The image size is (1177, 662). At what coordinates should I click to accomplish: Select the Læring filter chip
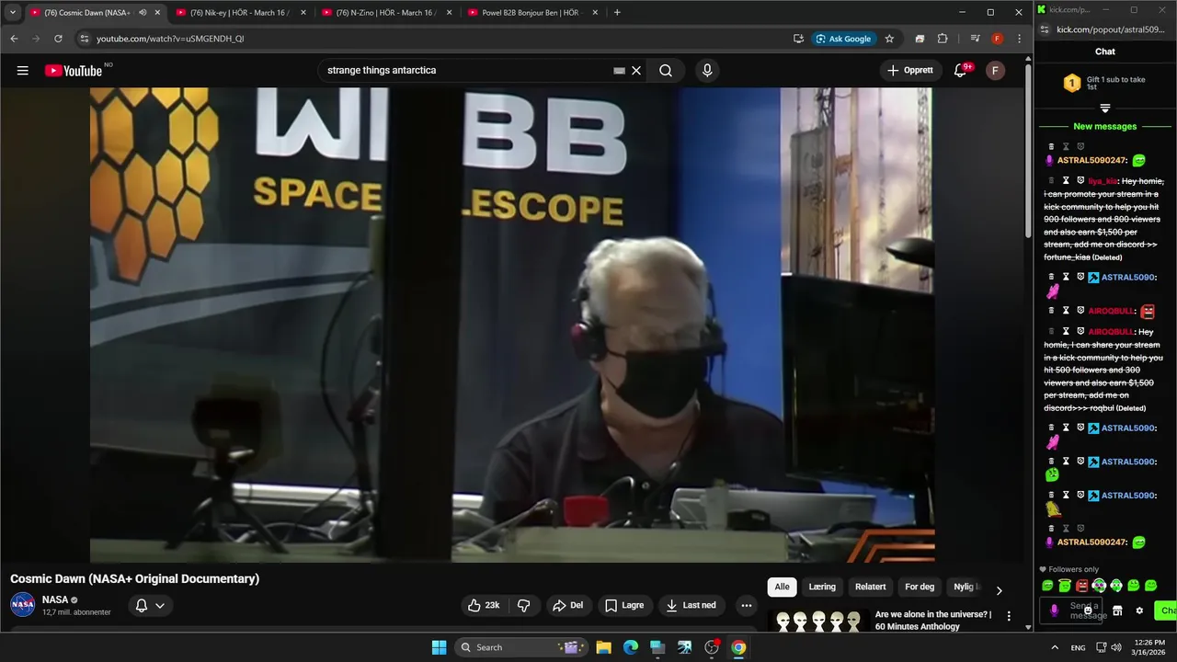(x=822, y=587)
